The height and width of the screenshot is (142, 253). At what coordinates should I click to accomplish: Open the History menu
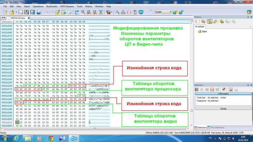click(x=89, y=6)
